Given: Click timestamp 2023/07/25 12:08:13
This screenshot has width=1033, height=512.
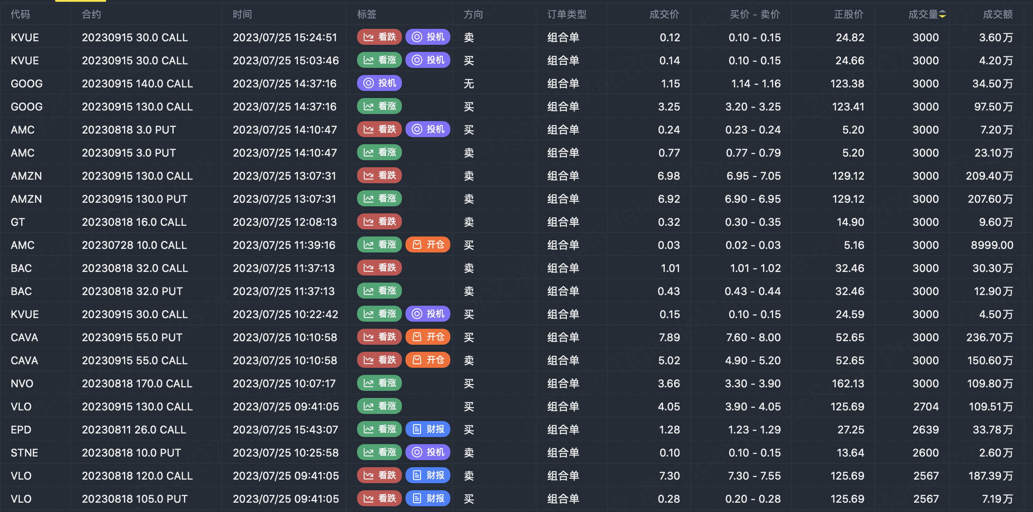Looking at the screenshot, I should [285, 222].
